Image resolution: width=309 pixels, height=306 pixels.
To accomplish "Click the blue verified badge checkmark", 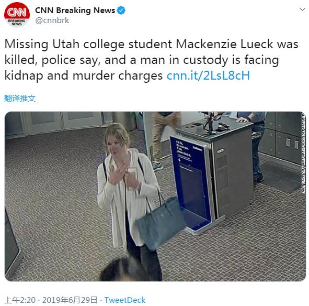I will click(x=121, y=10).
